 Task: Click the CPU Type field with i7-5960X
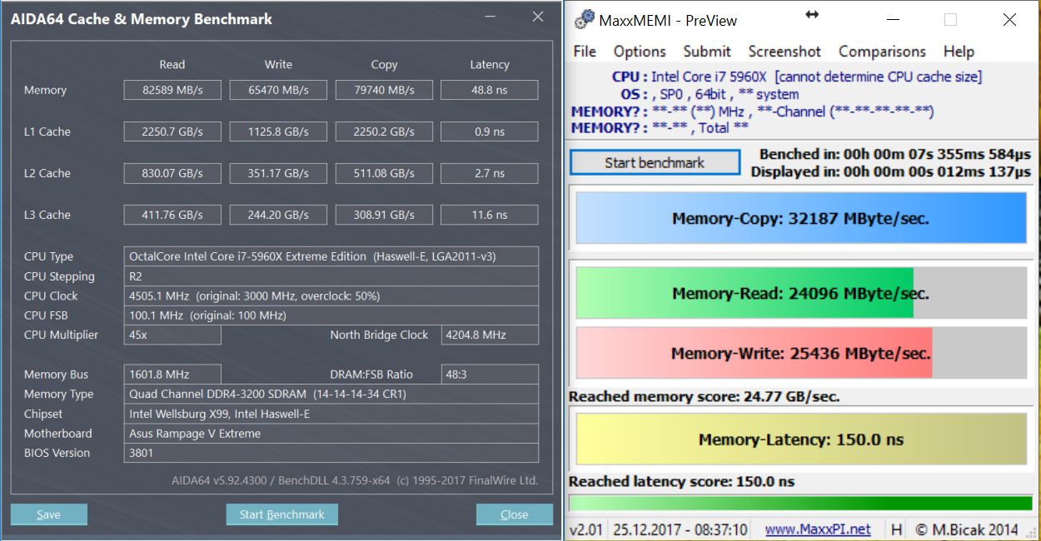tap(331, 256)
